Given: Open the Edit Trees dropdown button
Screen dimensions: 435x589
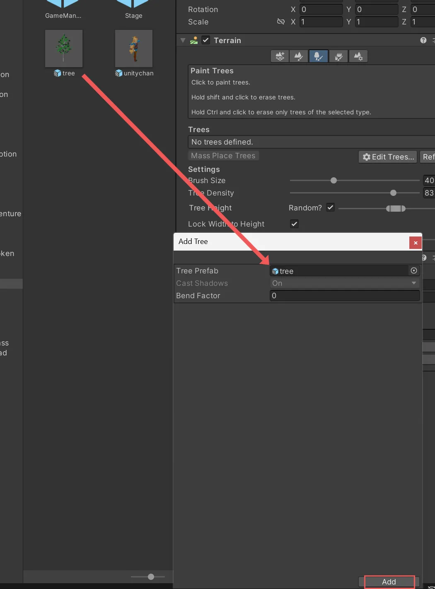Looking at the screenshot, I should [x=388, y=157].
